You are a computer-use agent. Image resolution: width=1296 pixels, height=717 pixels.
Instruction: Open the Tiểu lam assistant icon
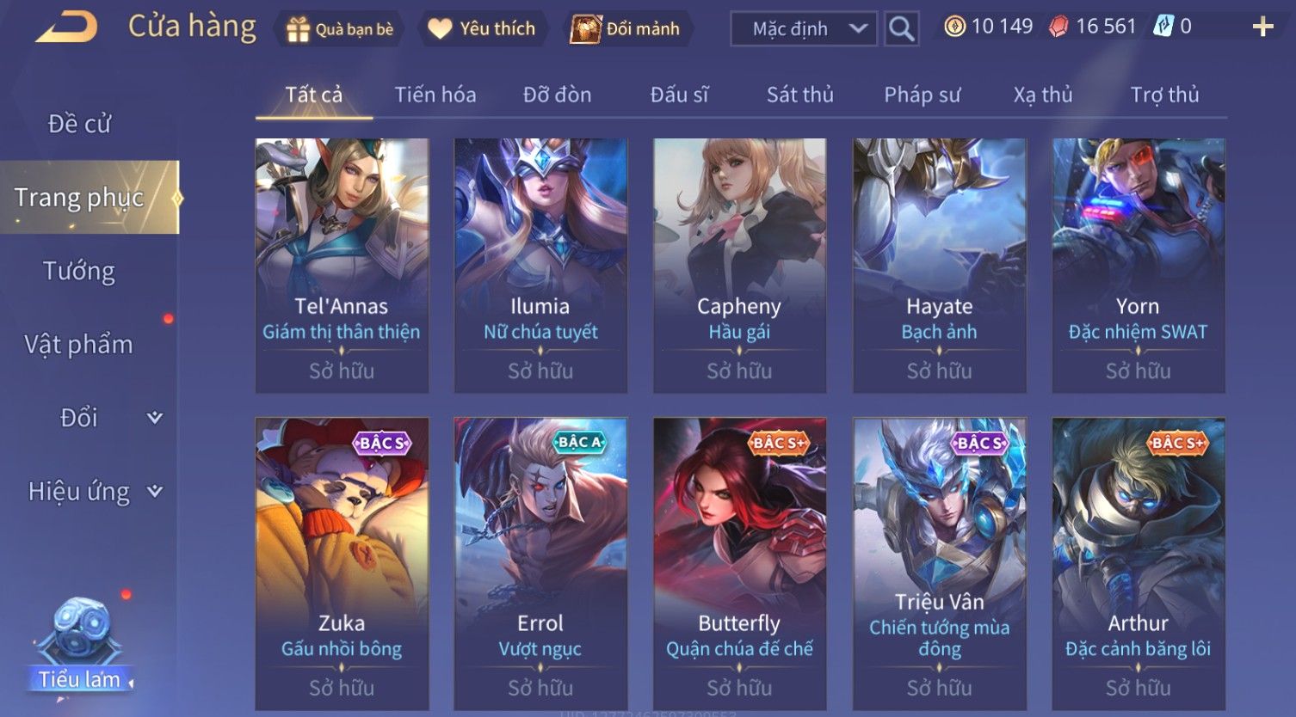coord(80,647)
